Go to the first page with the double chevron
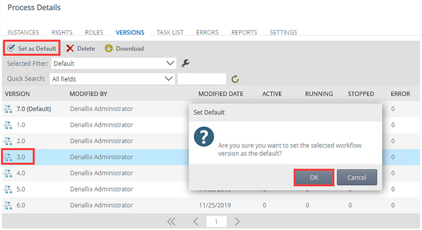The width and height of the screenshot is (422, 230). pos(171,222)
